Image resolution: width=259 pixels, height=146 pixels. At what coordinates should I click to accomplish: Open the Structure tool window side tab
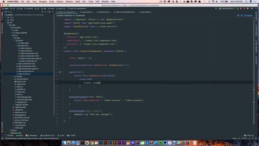point(2,28)
